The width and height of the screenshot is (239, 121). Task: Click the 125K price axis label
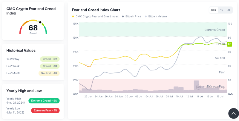76,24
